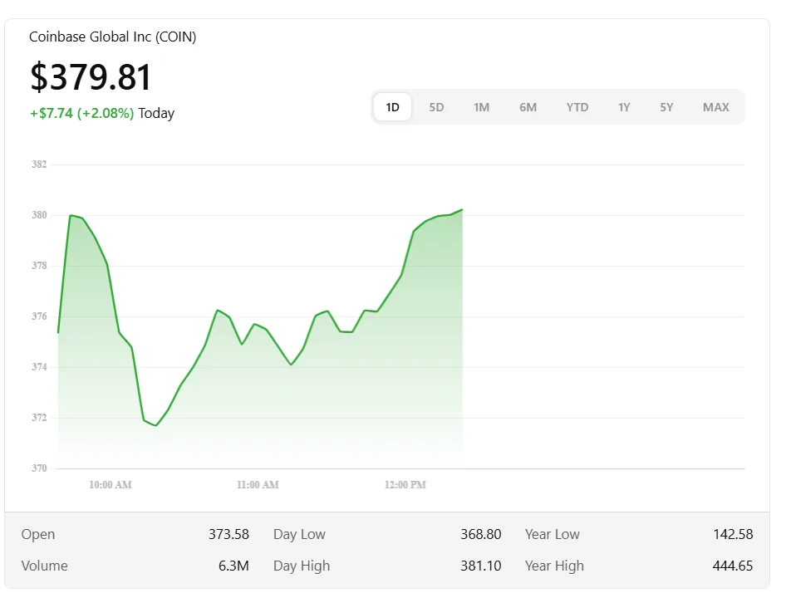
Task: Click the $379.81 current price
Action: click(91, 77)
